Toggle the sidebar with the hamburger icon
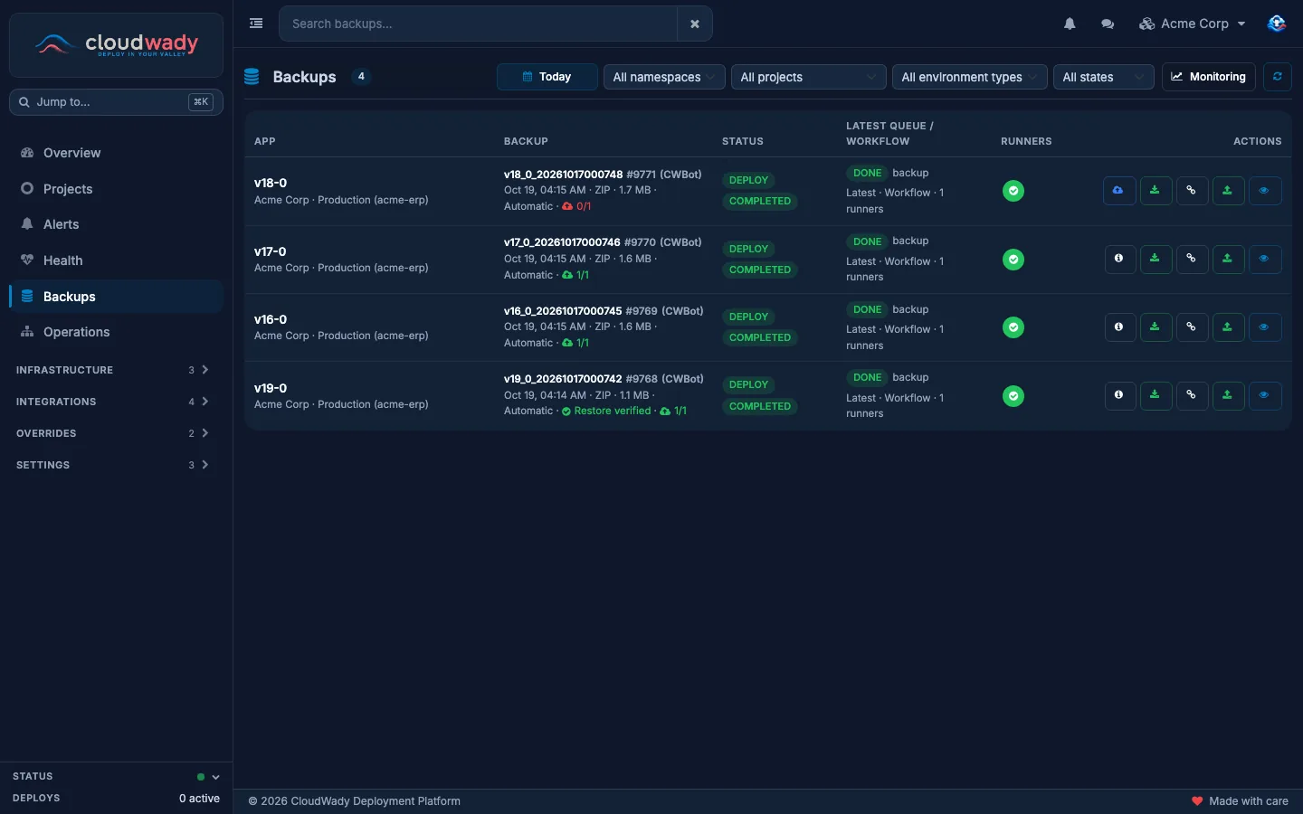1303x814 pixels. point(256,24)
